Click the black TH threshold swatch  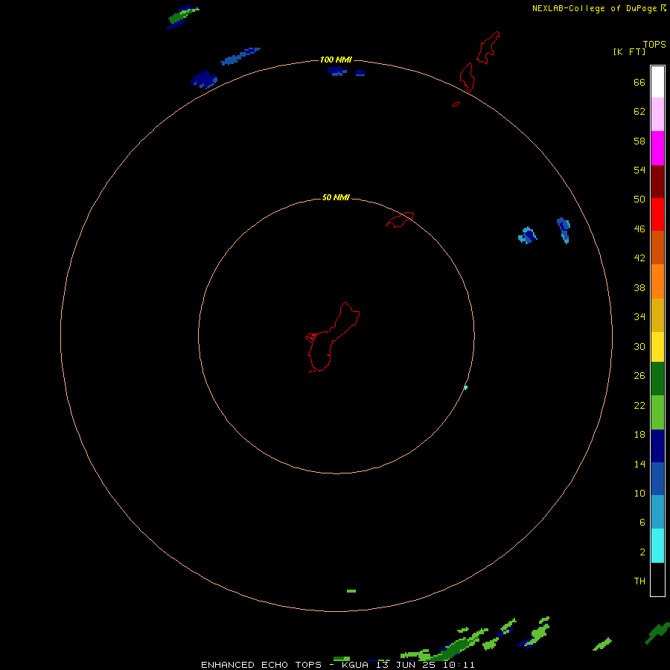coord(657,579)
